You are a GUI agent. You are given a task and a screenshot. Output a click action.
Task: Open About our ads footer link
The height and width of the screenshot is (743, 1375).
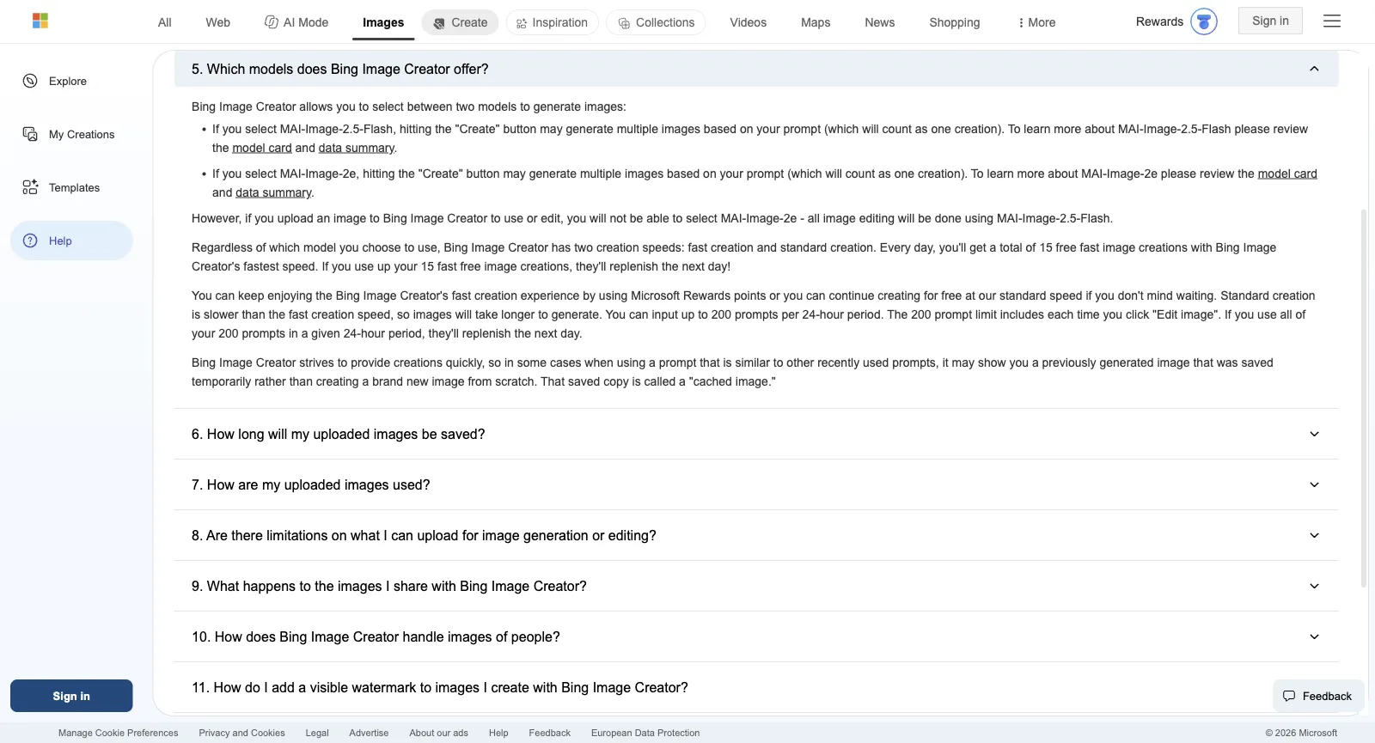coord(438,733)
